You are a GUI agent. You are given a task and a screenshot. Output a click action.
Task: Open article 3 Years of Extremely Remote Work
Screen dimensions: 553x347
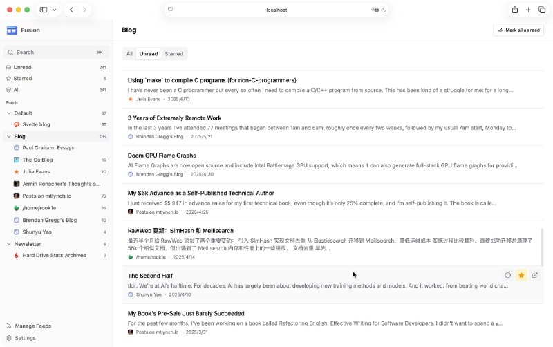coord(332,127)
